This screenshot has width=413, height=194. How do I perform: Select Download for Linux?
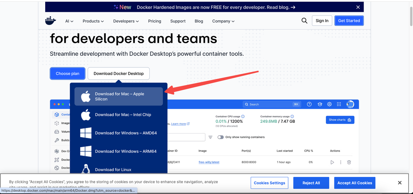click(119, 169)
